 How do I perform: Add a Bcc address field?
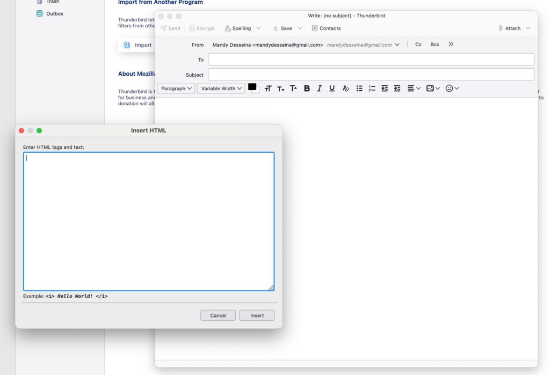coord(435,45)
